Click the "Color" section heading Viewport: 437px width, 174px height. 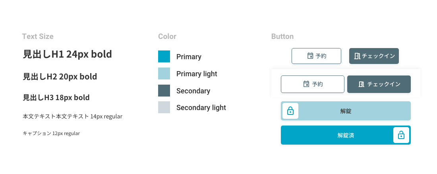[x=167, y=37]
